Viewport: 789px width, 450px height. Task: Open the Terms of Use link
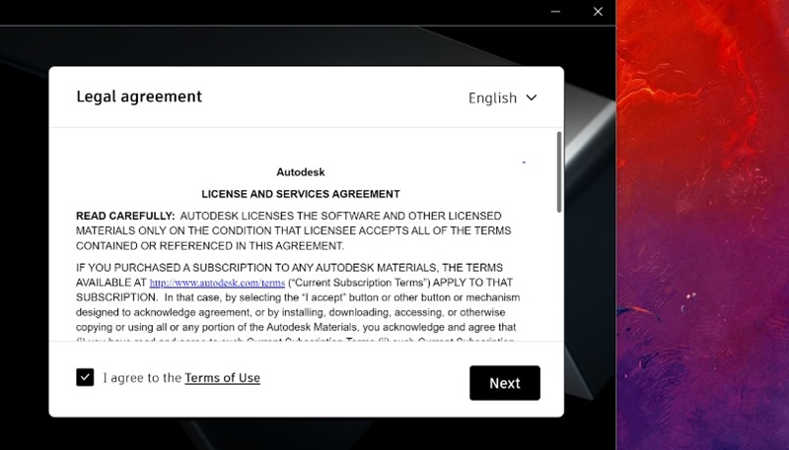pos(222,378)
